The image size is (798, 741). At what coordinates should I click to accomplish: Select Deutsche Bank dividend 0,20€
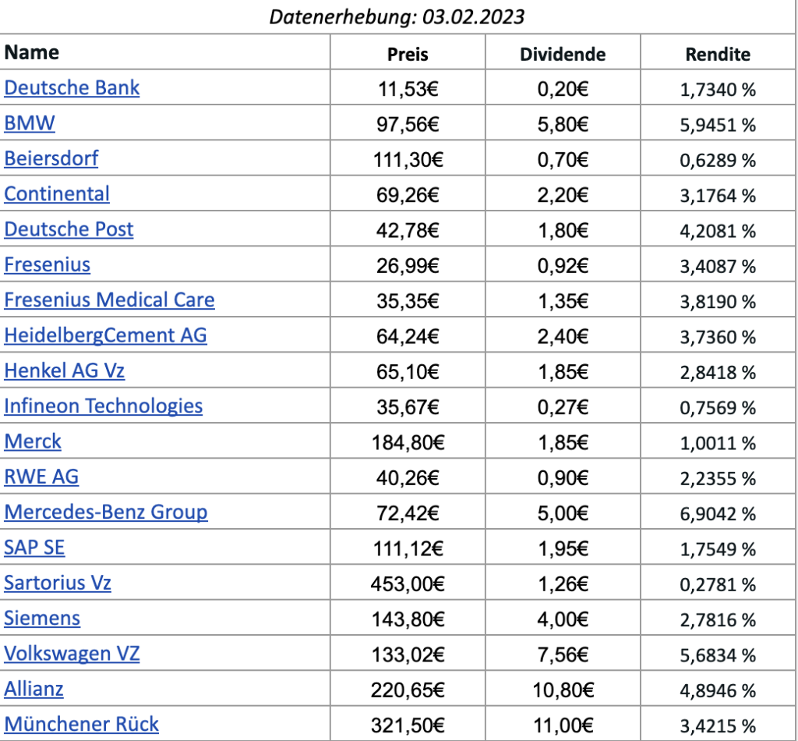coord(563,90)
